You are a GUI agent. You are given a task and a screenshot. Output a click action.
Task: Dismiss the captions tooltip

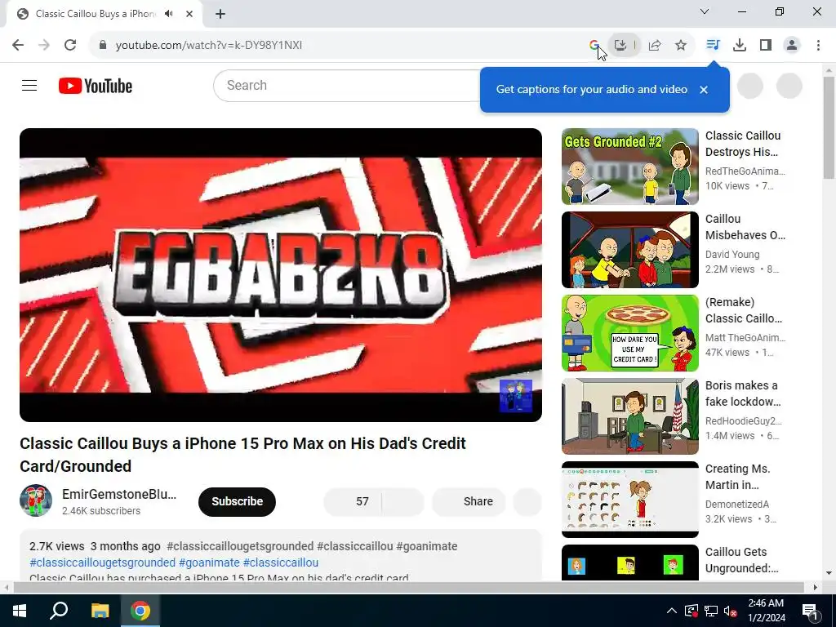(x=704, y=90)
